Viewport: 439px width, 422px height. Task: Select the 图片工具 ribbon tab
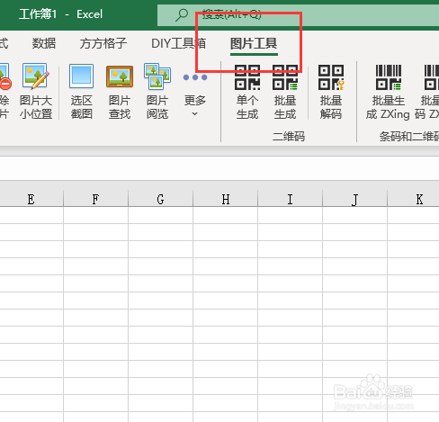pyautogui.click(x=254, y=43)
